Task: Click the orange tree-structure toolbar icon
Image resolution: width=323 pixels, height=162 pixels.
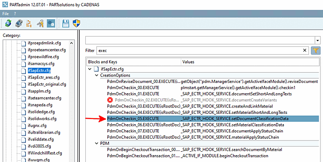Action: tap(29, 24)
